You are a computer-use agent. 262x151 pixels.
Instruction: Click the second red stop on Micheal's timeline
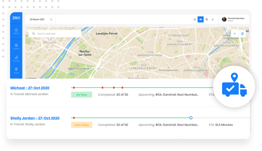pyautogui.click(x=103, y=88)
